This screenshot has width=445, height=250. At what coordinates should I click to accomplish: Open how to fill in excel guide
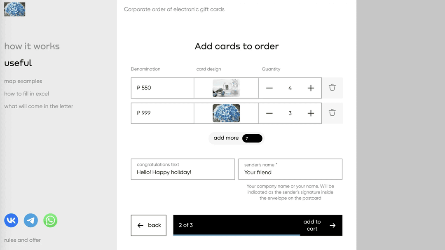click(x=26, y=93)
